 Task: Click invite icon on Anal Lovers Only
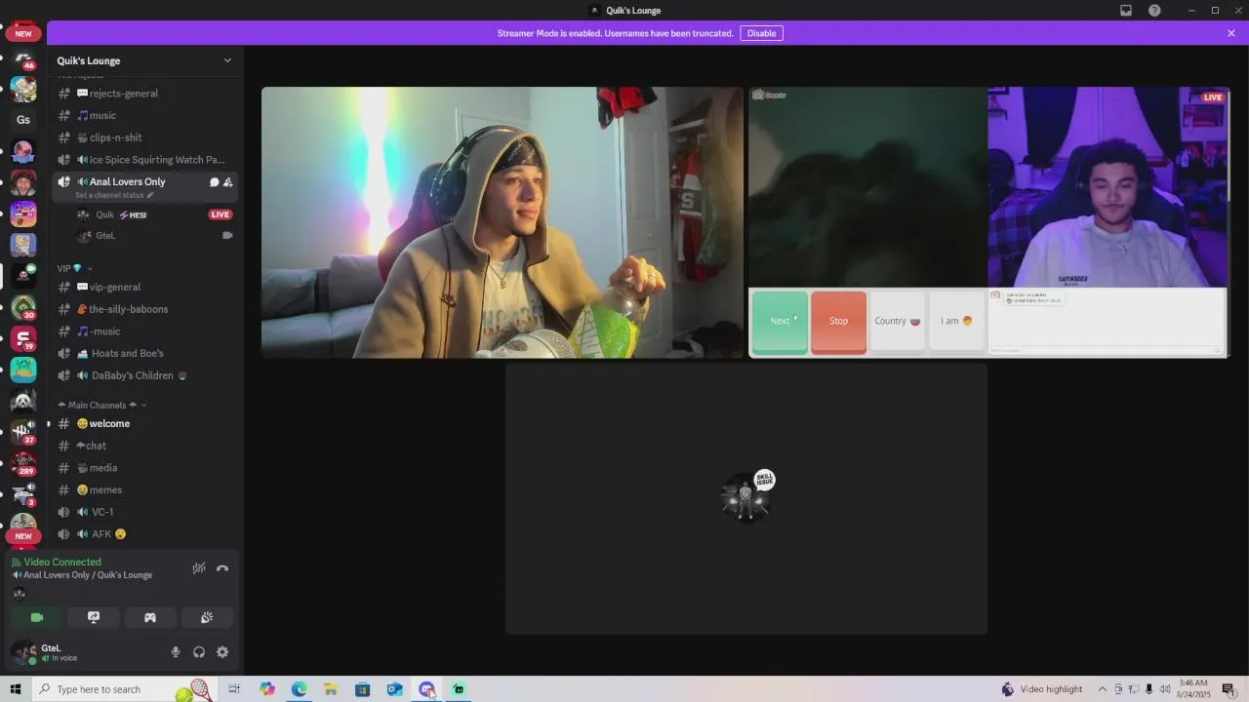click(x=227, y=182)
